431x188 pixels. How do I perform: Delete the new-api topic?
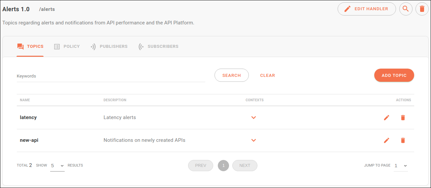(x=403, y=140)
